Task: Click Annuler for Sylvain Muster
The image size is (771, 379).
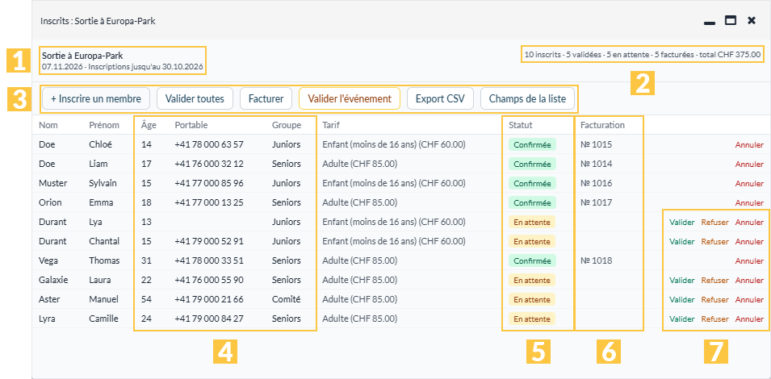Action: pos(749,184)
